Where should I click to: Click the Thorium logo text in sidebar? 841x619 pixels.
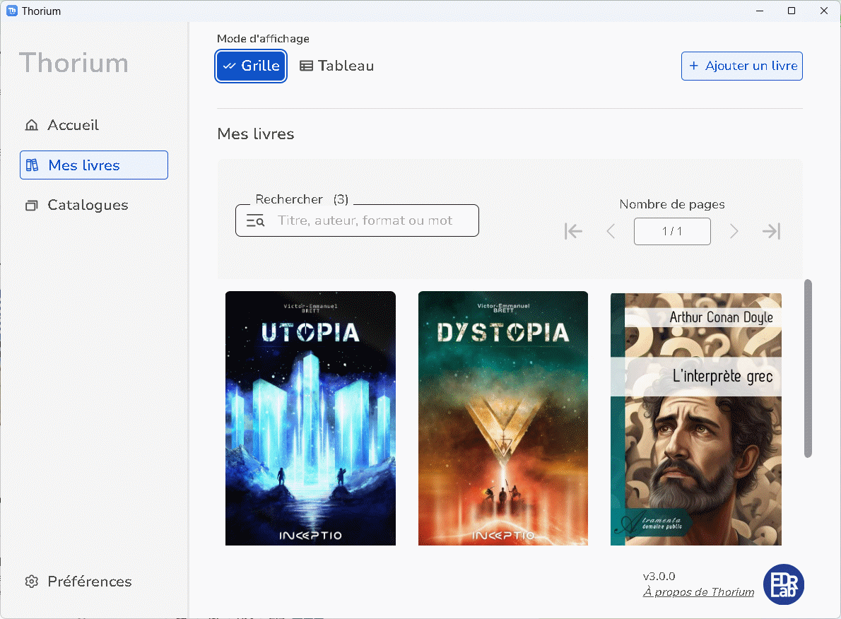(x=74, y=64)
